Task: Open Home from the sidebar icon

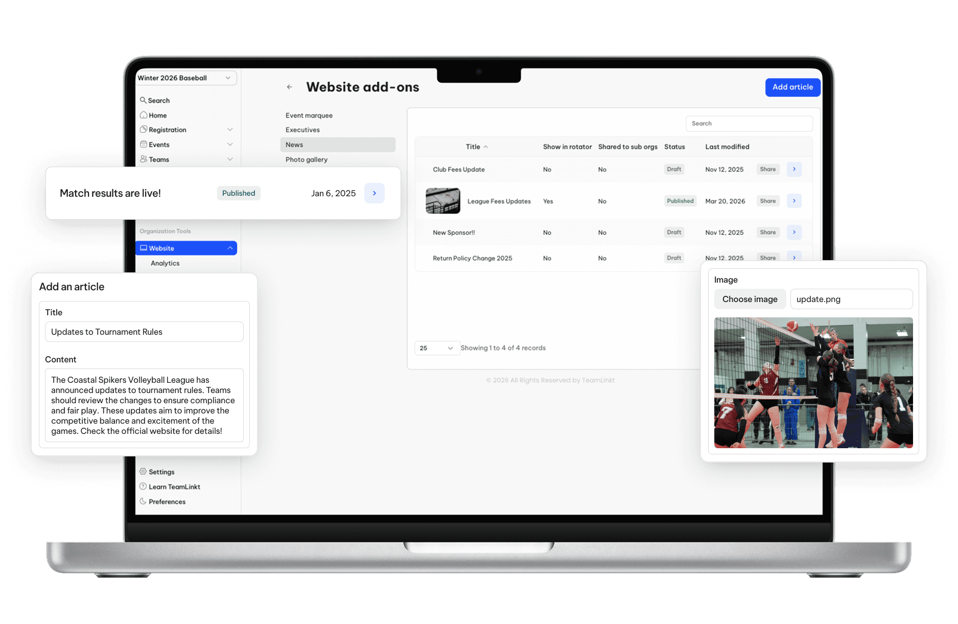Action: [144, 115]
